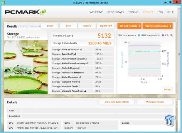Select the RESULTS tab
Screen dimensions: 182x133
(x=148, y=12)
